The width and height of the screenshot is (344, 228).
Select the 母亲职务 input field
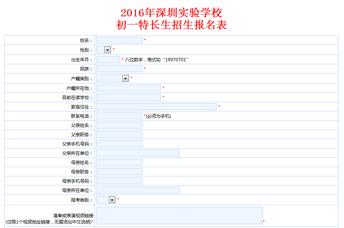119,172
